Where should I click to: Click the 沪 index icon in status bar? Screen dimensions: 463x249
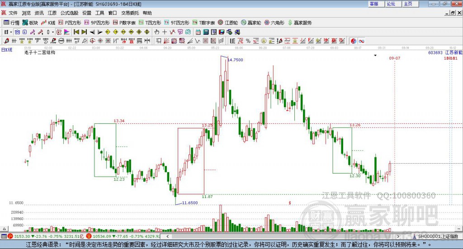(10, 236)
